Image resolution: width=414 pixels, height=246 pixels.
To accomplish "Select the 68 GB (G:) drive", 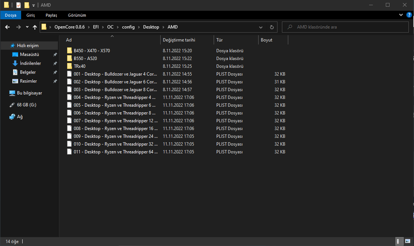I will point(26,105).
